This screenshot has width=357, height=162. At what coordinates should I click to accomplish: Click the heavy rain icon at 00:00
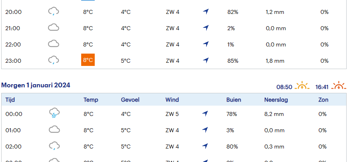(55, 113)
